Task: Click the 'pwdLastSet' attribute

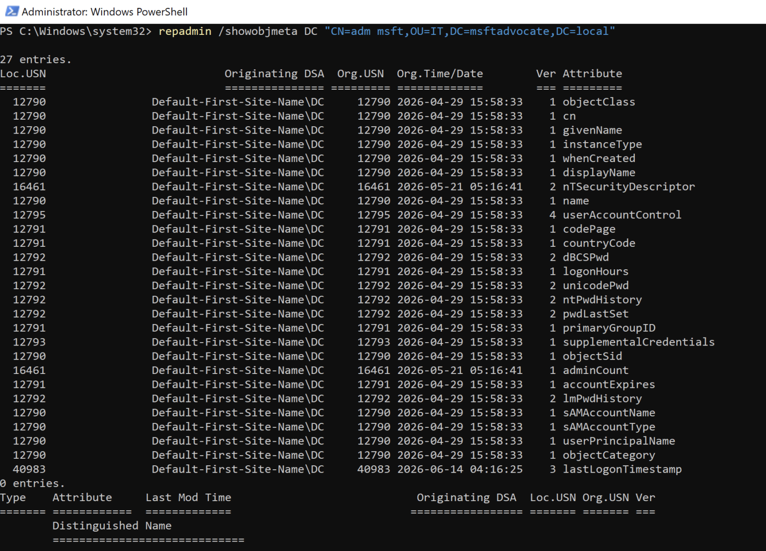Action: (595, 314)
